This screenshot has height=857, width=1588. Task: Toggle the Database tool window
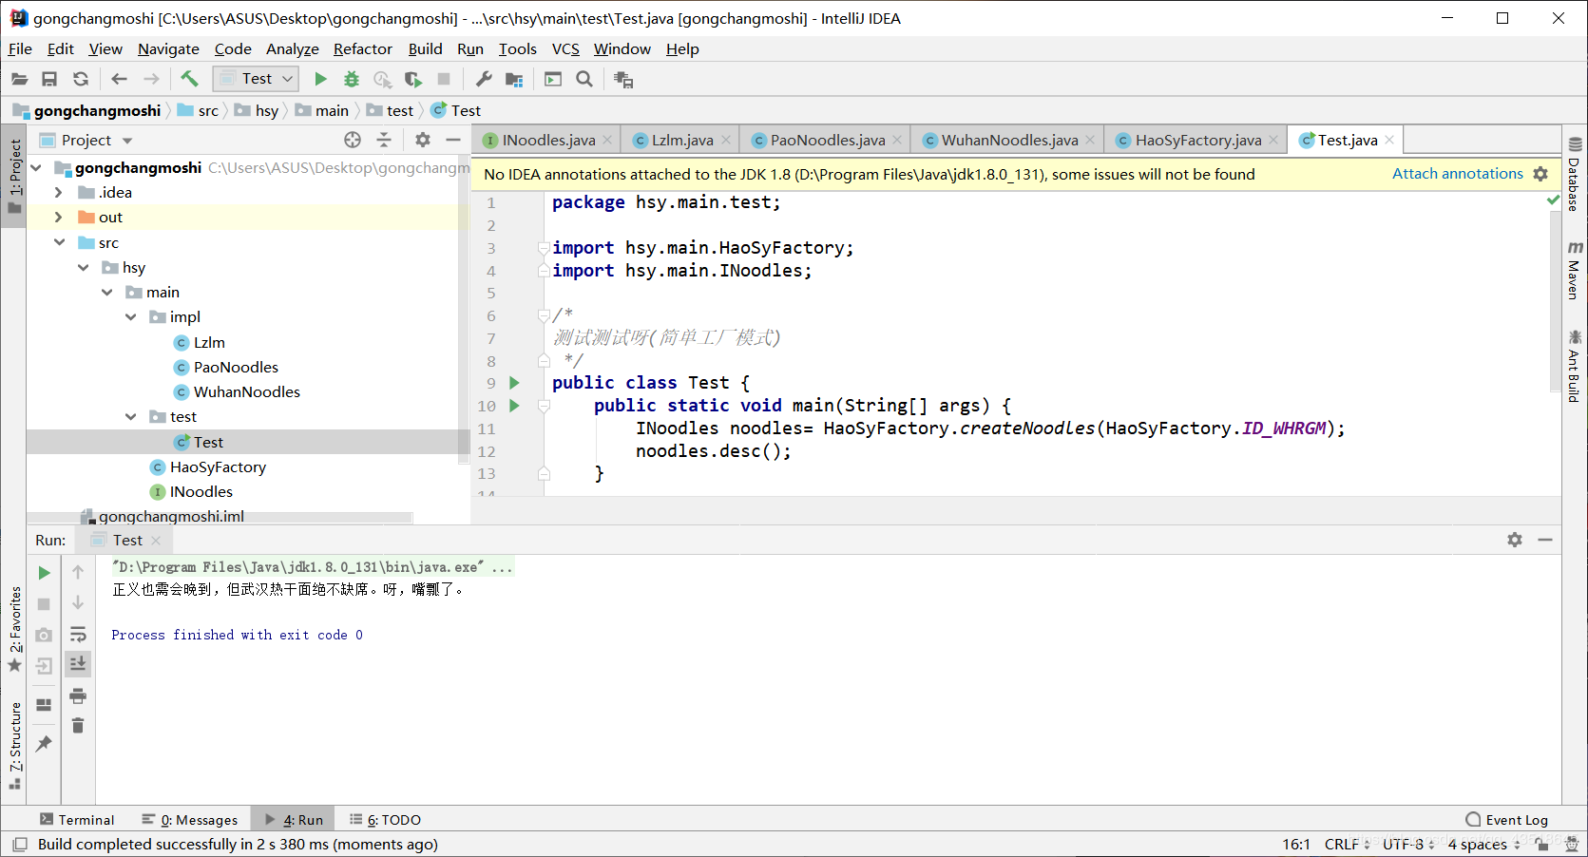[1575, 176]
